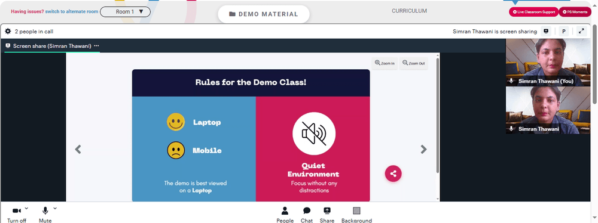Open the People panel

pyautogui.click(x=285, y=215)
